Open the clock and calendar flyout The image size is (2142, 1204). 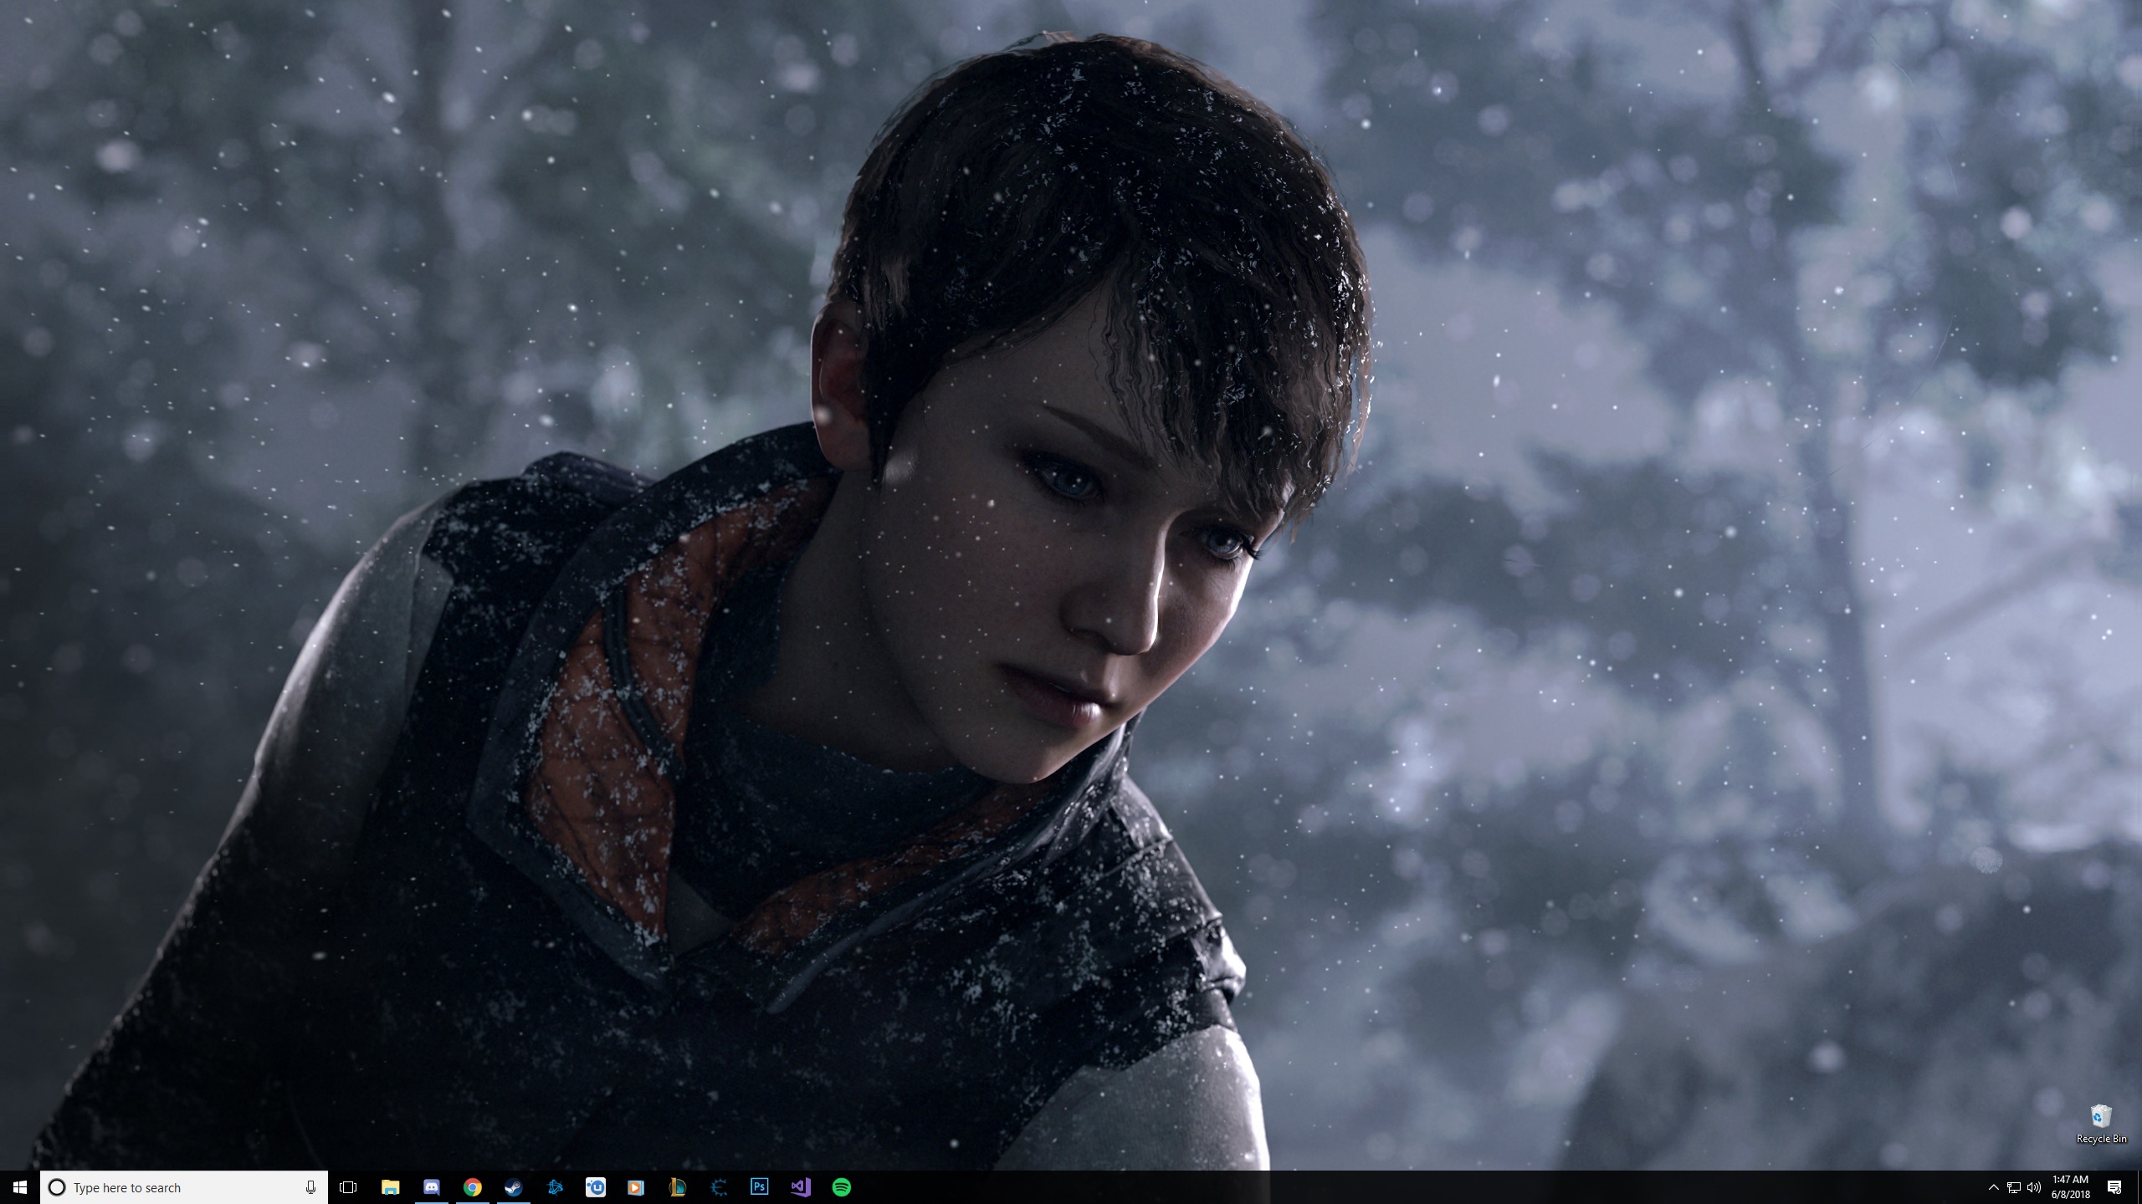pos(2070,1187)
